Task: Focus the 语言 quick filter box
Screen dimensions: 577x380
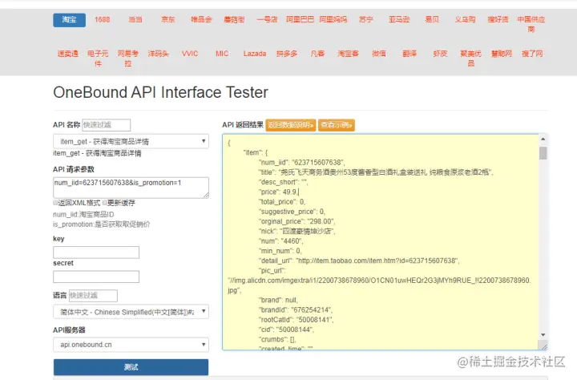Action: pyautogui.click(x=93, y=295)
